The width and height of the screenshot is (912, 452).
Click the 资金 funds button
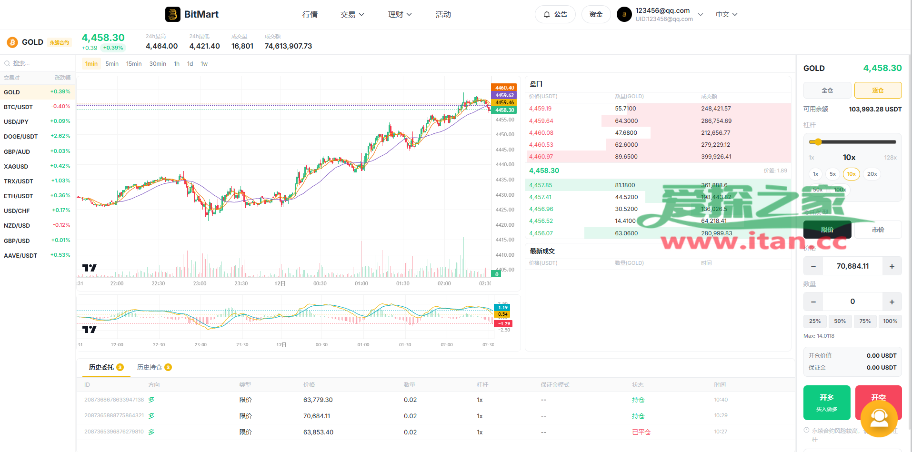click(x=596, y=14)
